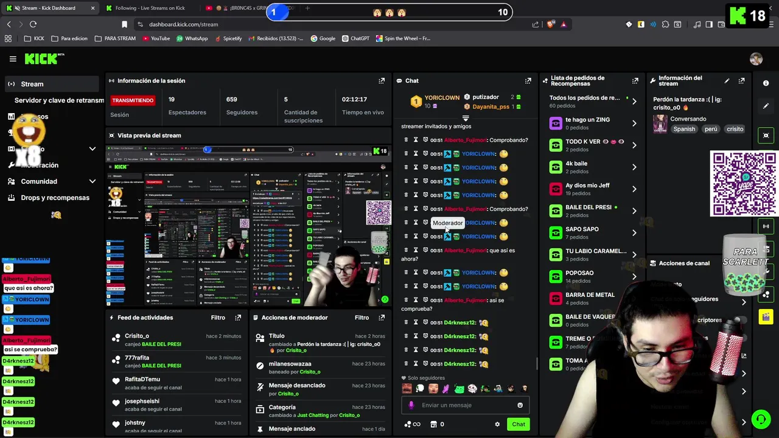The width and height of the screenshot is (779, 438).
Task: Click the info icon in right rail
Action: click(x=766, y=83)
